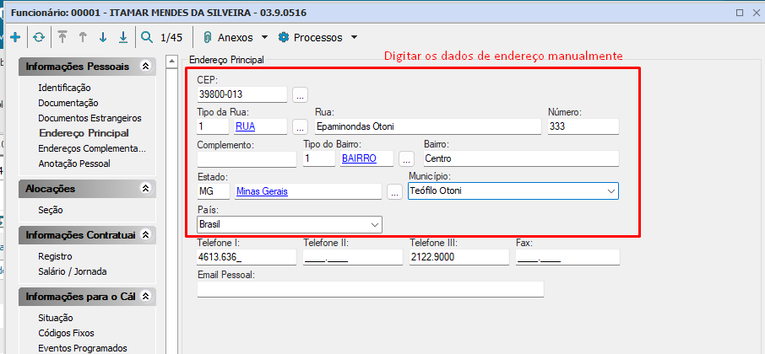This screenshot has width=765, height=354.
Task: Click the Telefone I field
Action: (x=247, y=257)
